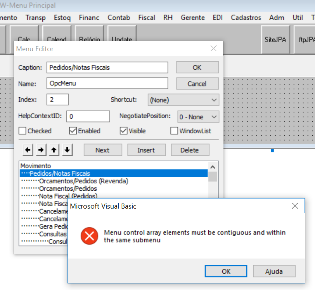This screenshot has height=290, width=315.
Task: Click the left arrow outdent button
Action: [28, 150]
